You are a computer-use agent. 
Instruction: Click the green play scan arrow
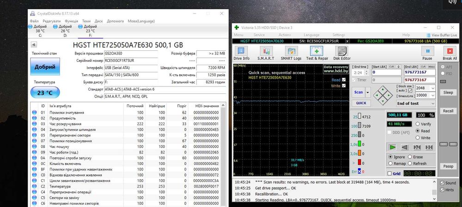click(x=392, y=147)
